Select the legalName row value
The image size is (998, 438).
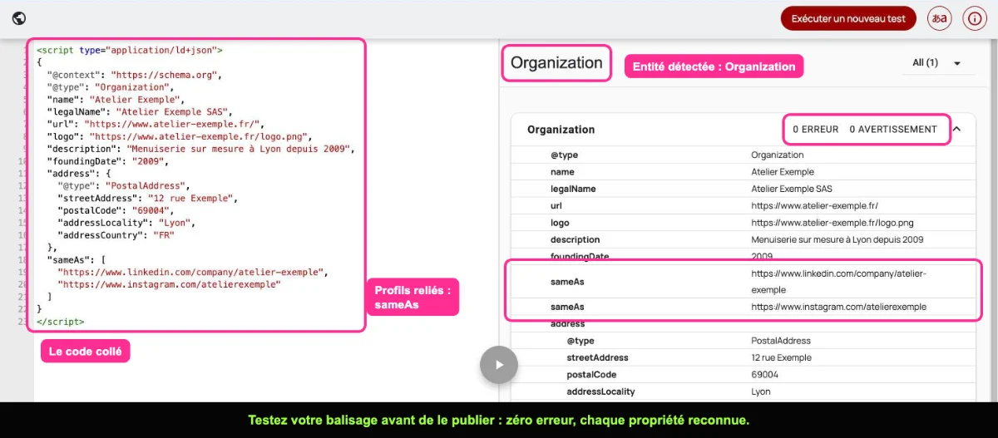791,189
